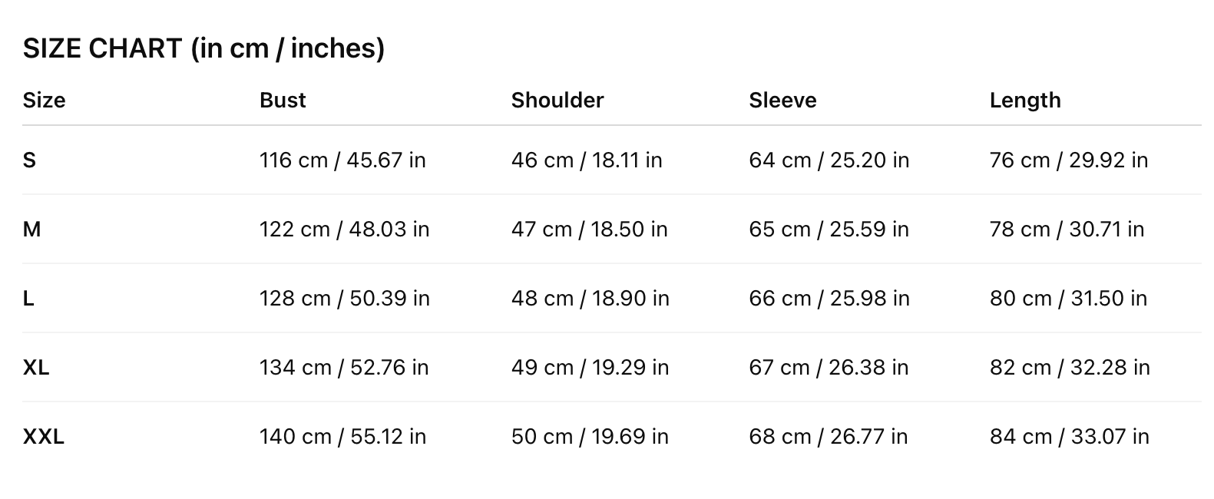
Task: Select the XL size row label
Action: 36,368
